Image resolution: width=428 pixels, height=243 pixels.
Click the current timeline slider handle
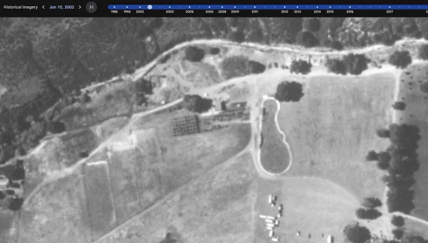coord(150,7)
